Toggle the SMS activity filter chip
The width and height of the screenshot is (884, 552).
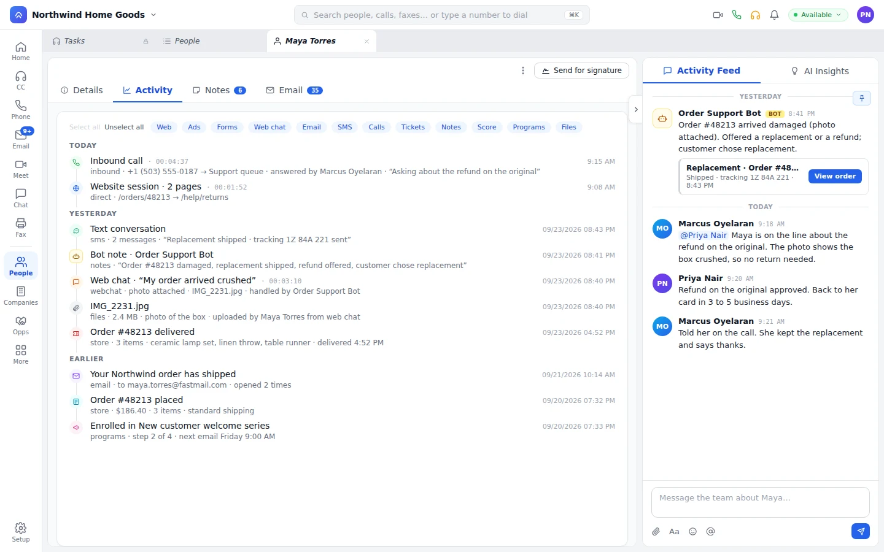point(345,127)
